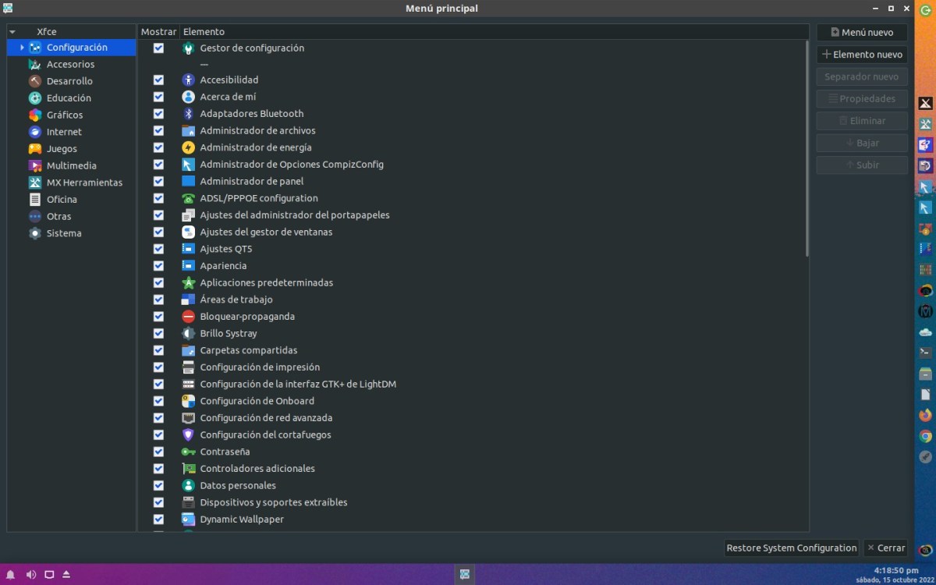Image resolution: width=936 pixels, height=585 pixels.
Task: Click the key icon next to Contraseña
Action: coord(188,452)
